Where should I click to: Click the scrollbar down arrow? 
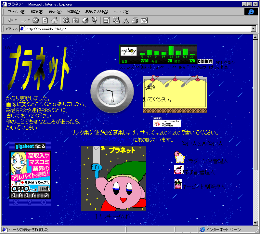tap(255, 223)
